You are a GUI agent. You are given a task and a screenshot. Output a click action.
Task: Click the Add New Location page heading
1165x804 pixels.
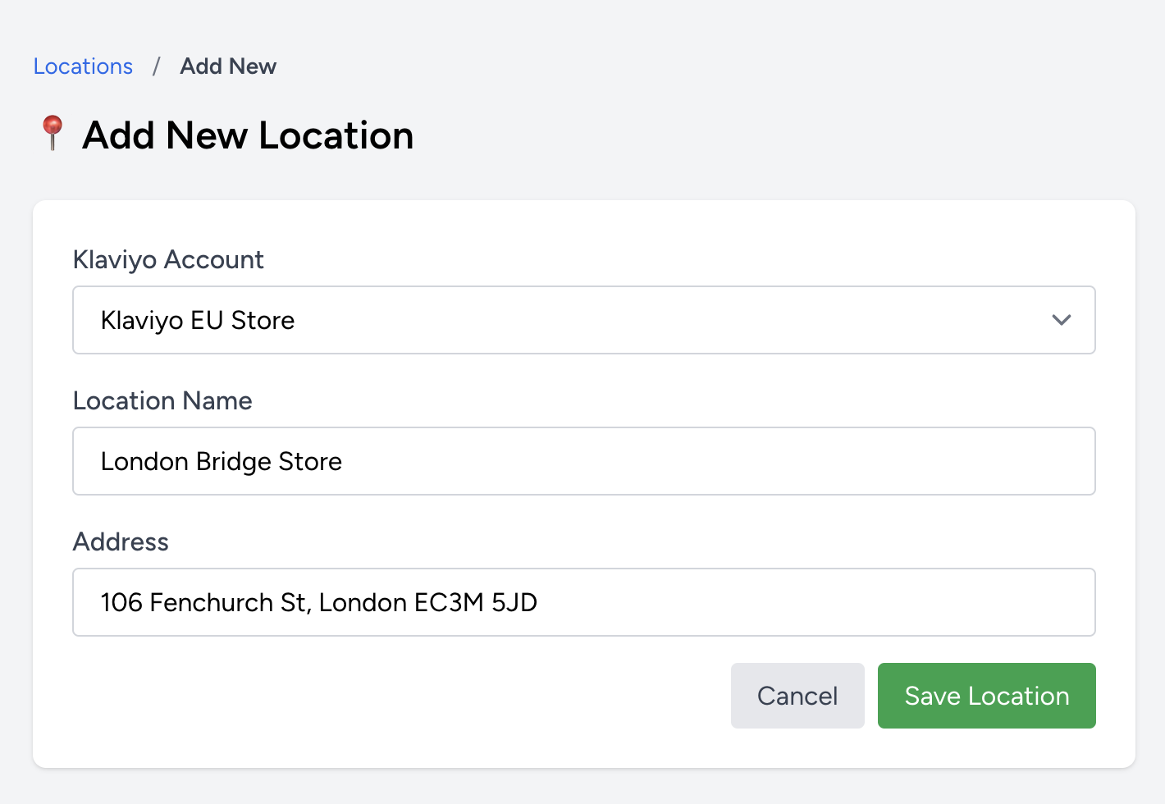click(x=247, y=135)
